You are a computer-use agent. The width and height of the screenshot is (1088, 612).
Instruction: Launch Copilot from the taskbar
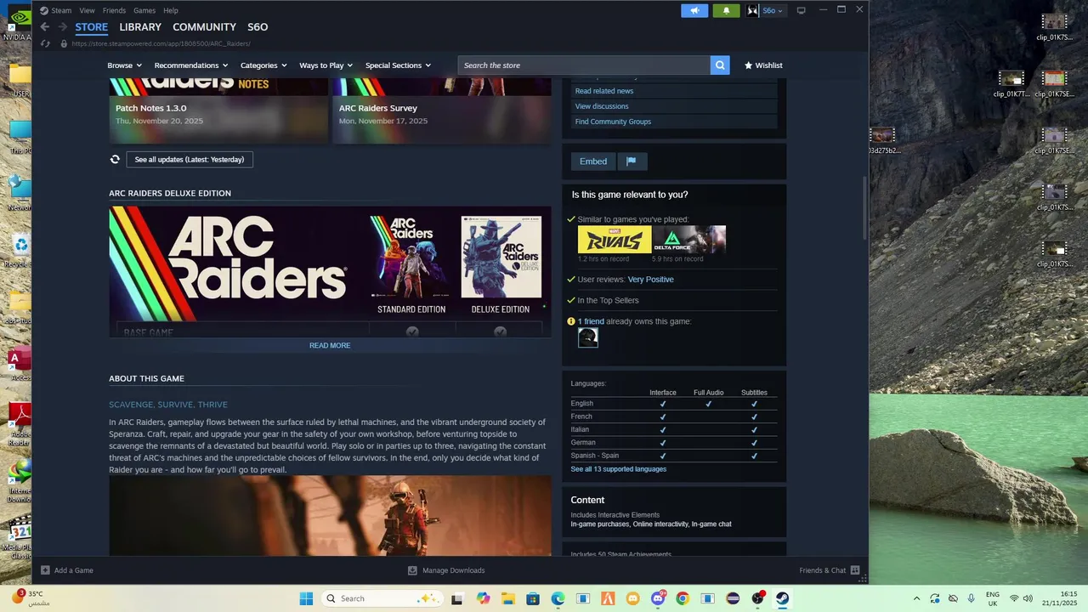click(483, 598)
